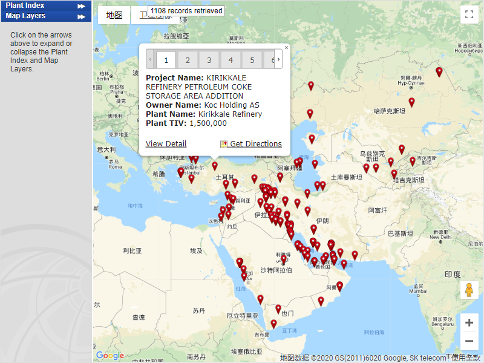Close the Kirikkale Refinery info popup
Screen dimensions: 484x363
tap(287, 47)
